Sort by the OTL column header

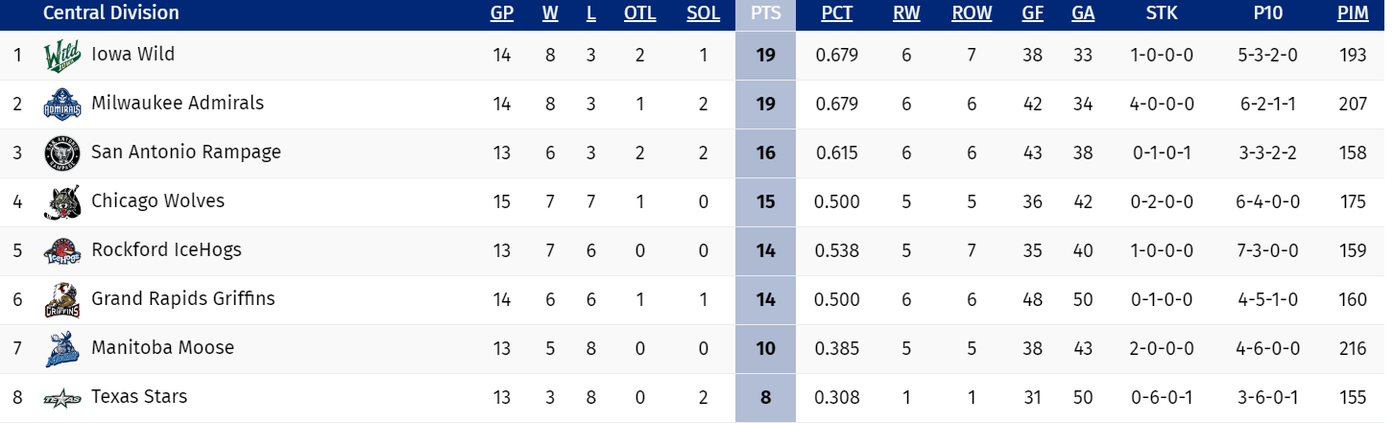(x=639, y=13)
